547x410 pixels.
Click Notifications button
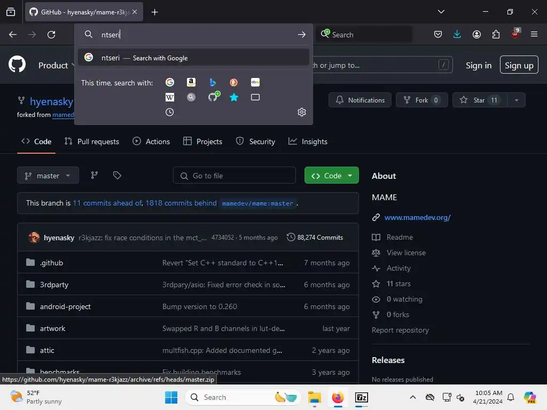(360, 100)
